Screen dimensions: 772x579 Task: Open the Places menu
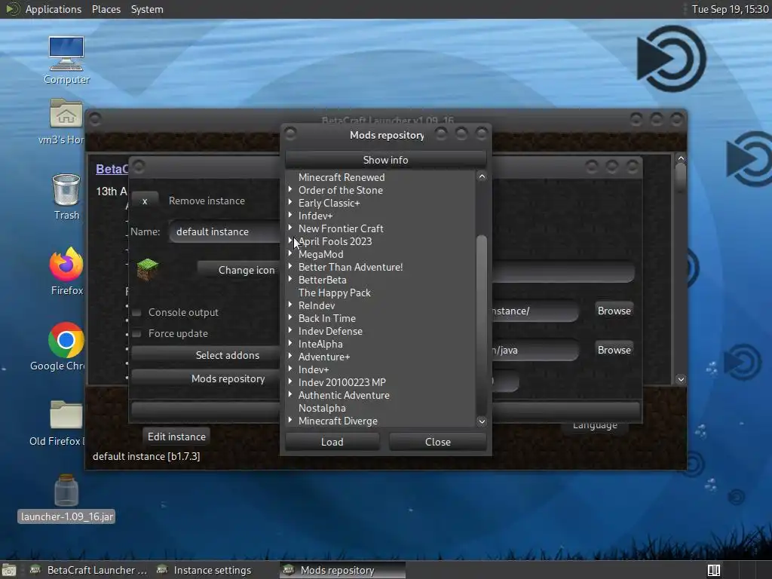tap(106, 9)
